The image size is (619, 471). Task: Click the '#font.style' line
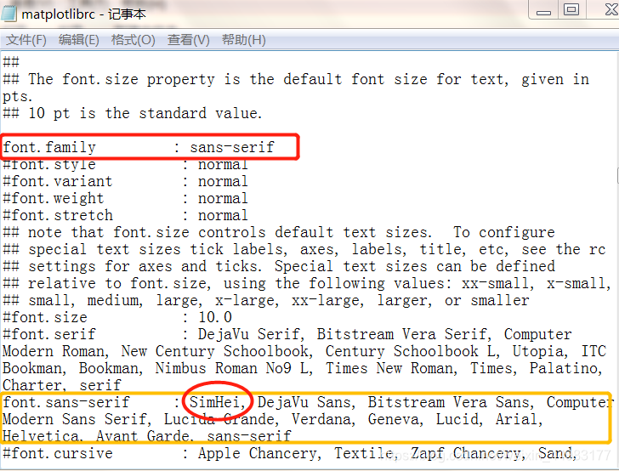[125, 164]
